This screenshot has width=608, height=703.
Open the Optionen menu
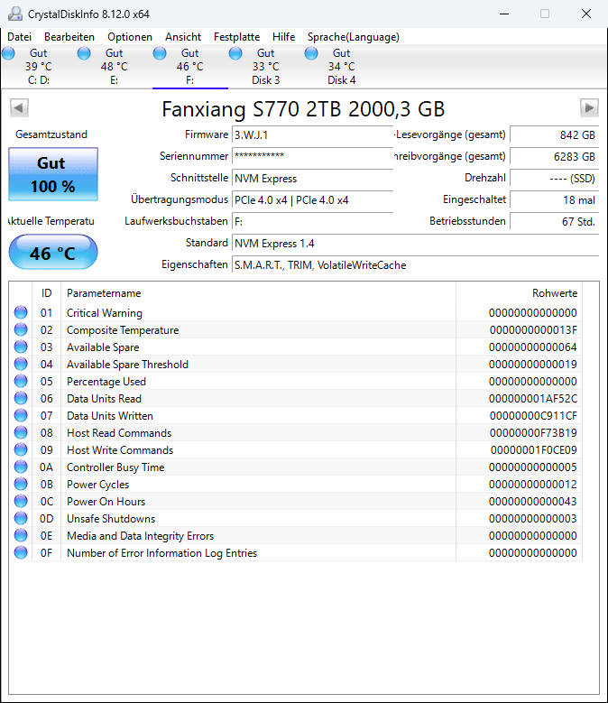click(x=130, y=37)
